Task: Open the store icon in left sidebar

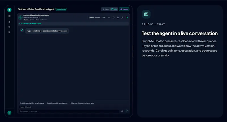Action: pos(9,32)
